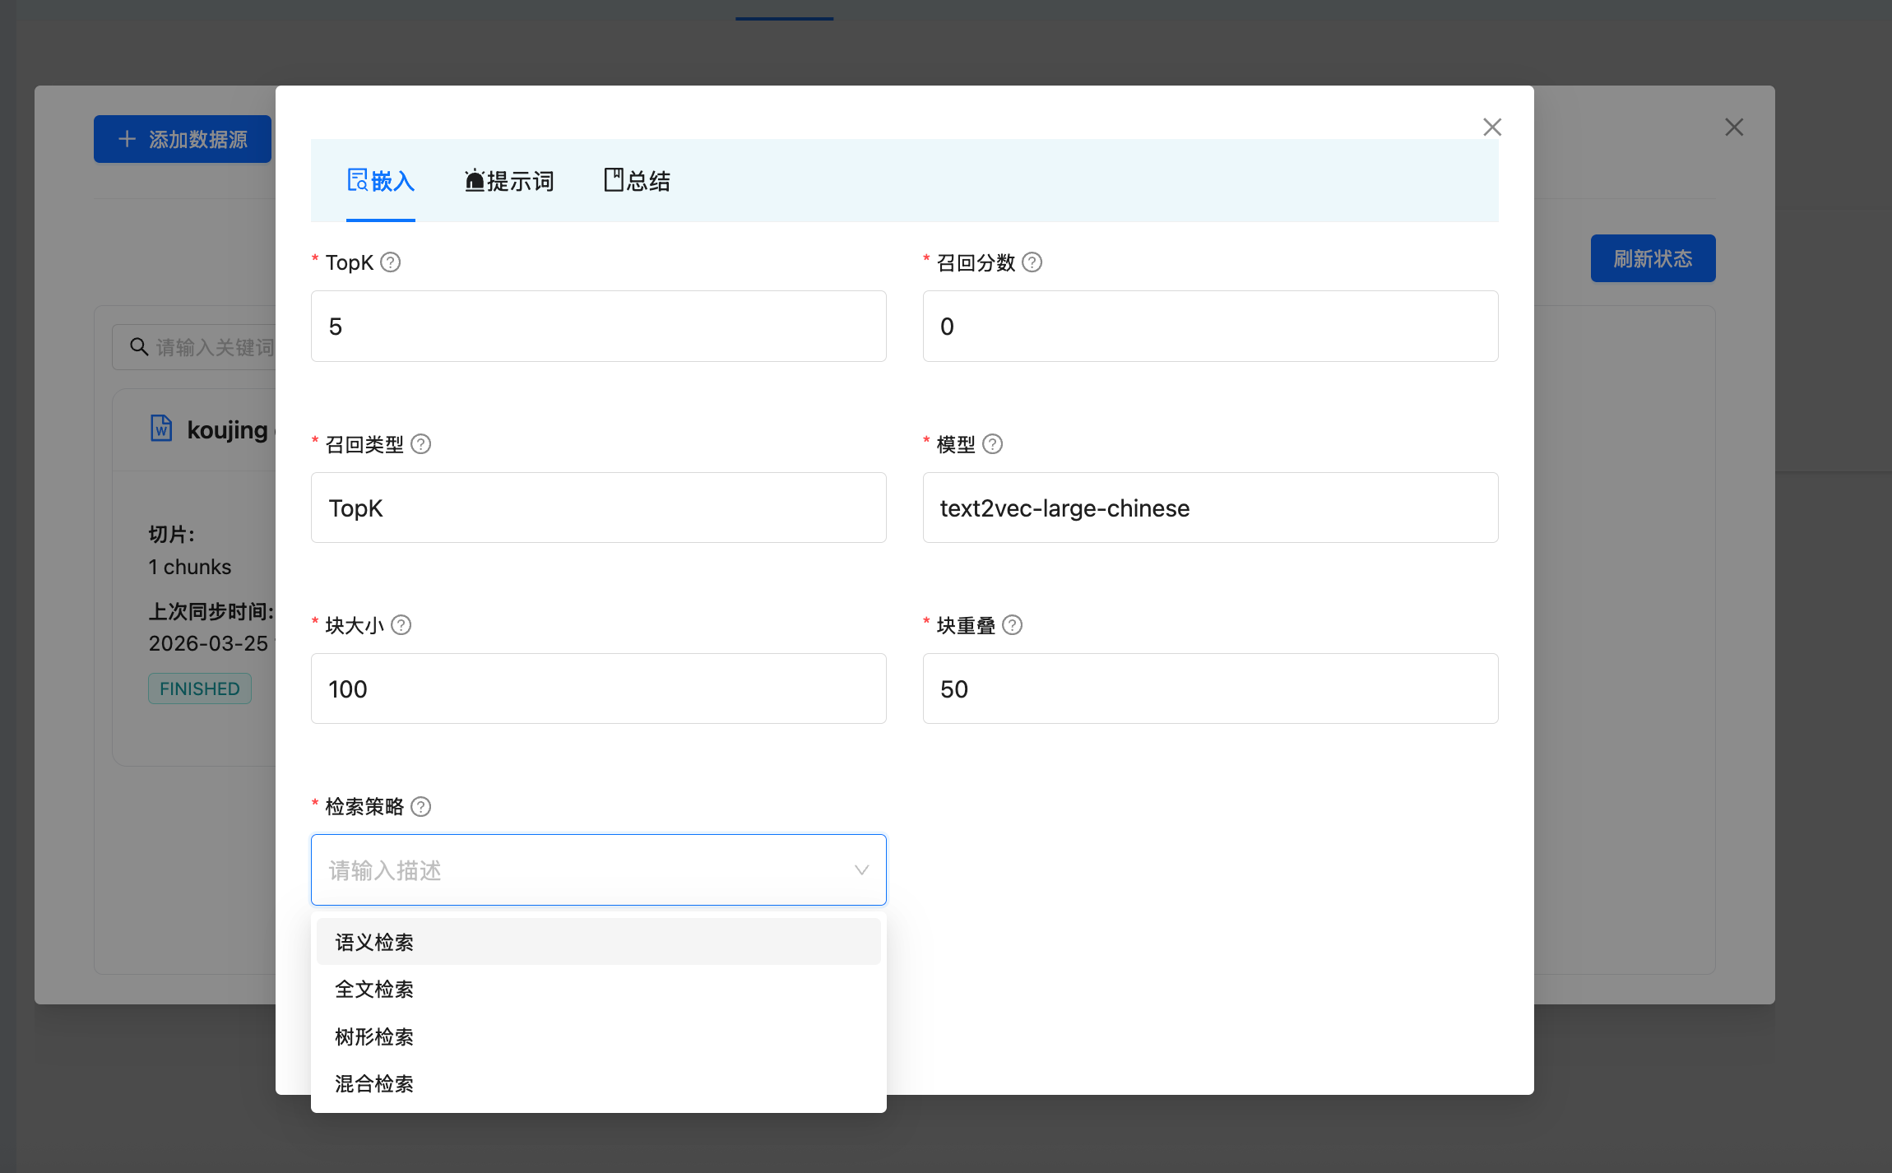Open the 总结 tab
The image size is (1892, 1173).
(638, 181)
